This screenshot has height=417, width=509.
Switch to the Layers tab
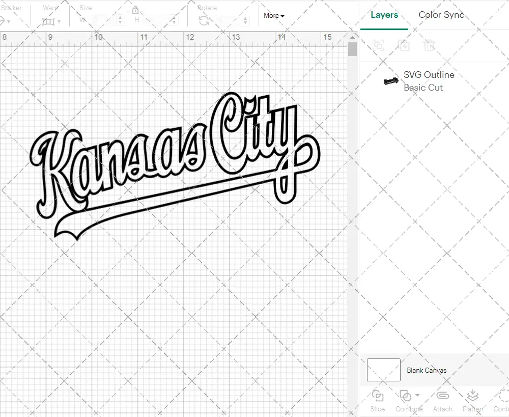point(384,15)
